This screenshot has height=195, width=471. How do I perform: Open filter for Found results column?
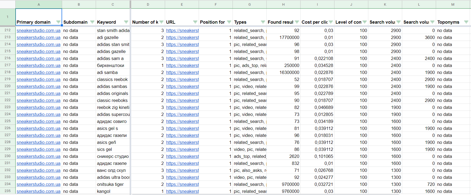[297, 22]
